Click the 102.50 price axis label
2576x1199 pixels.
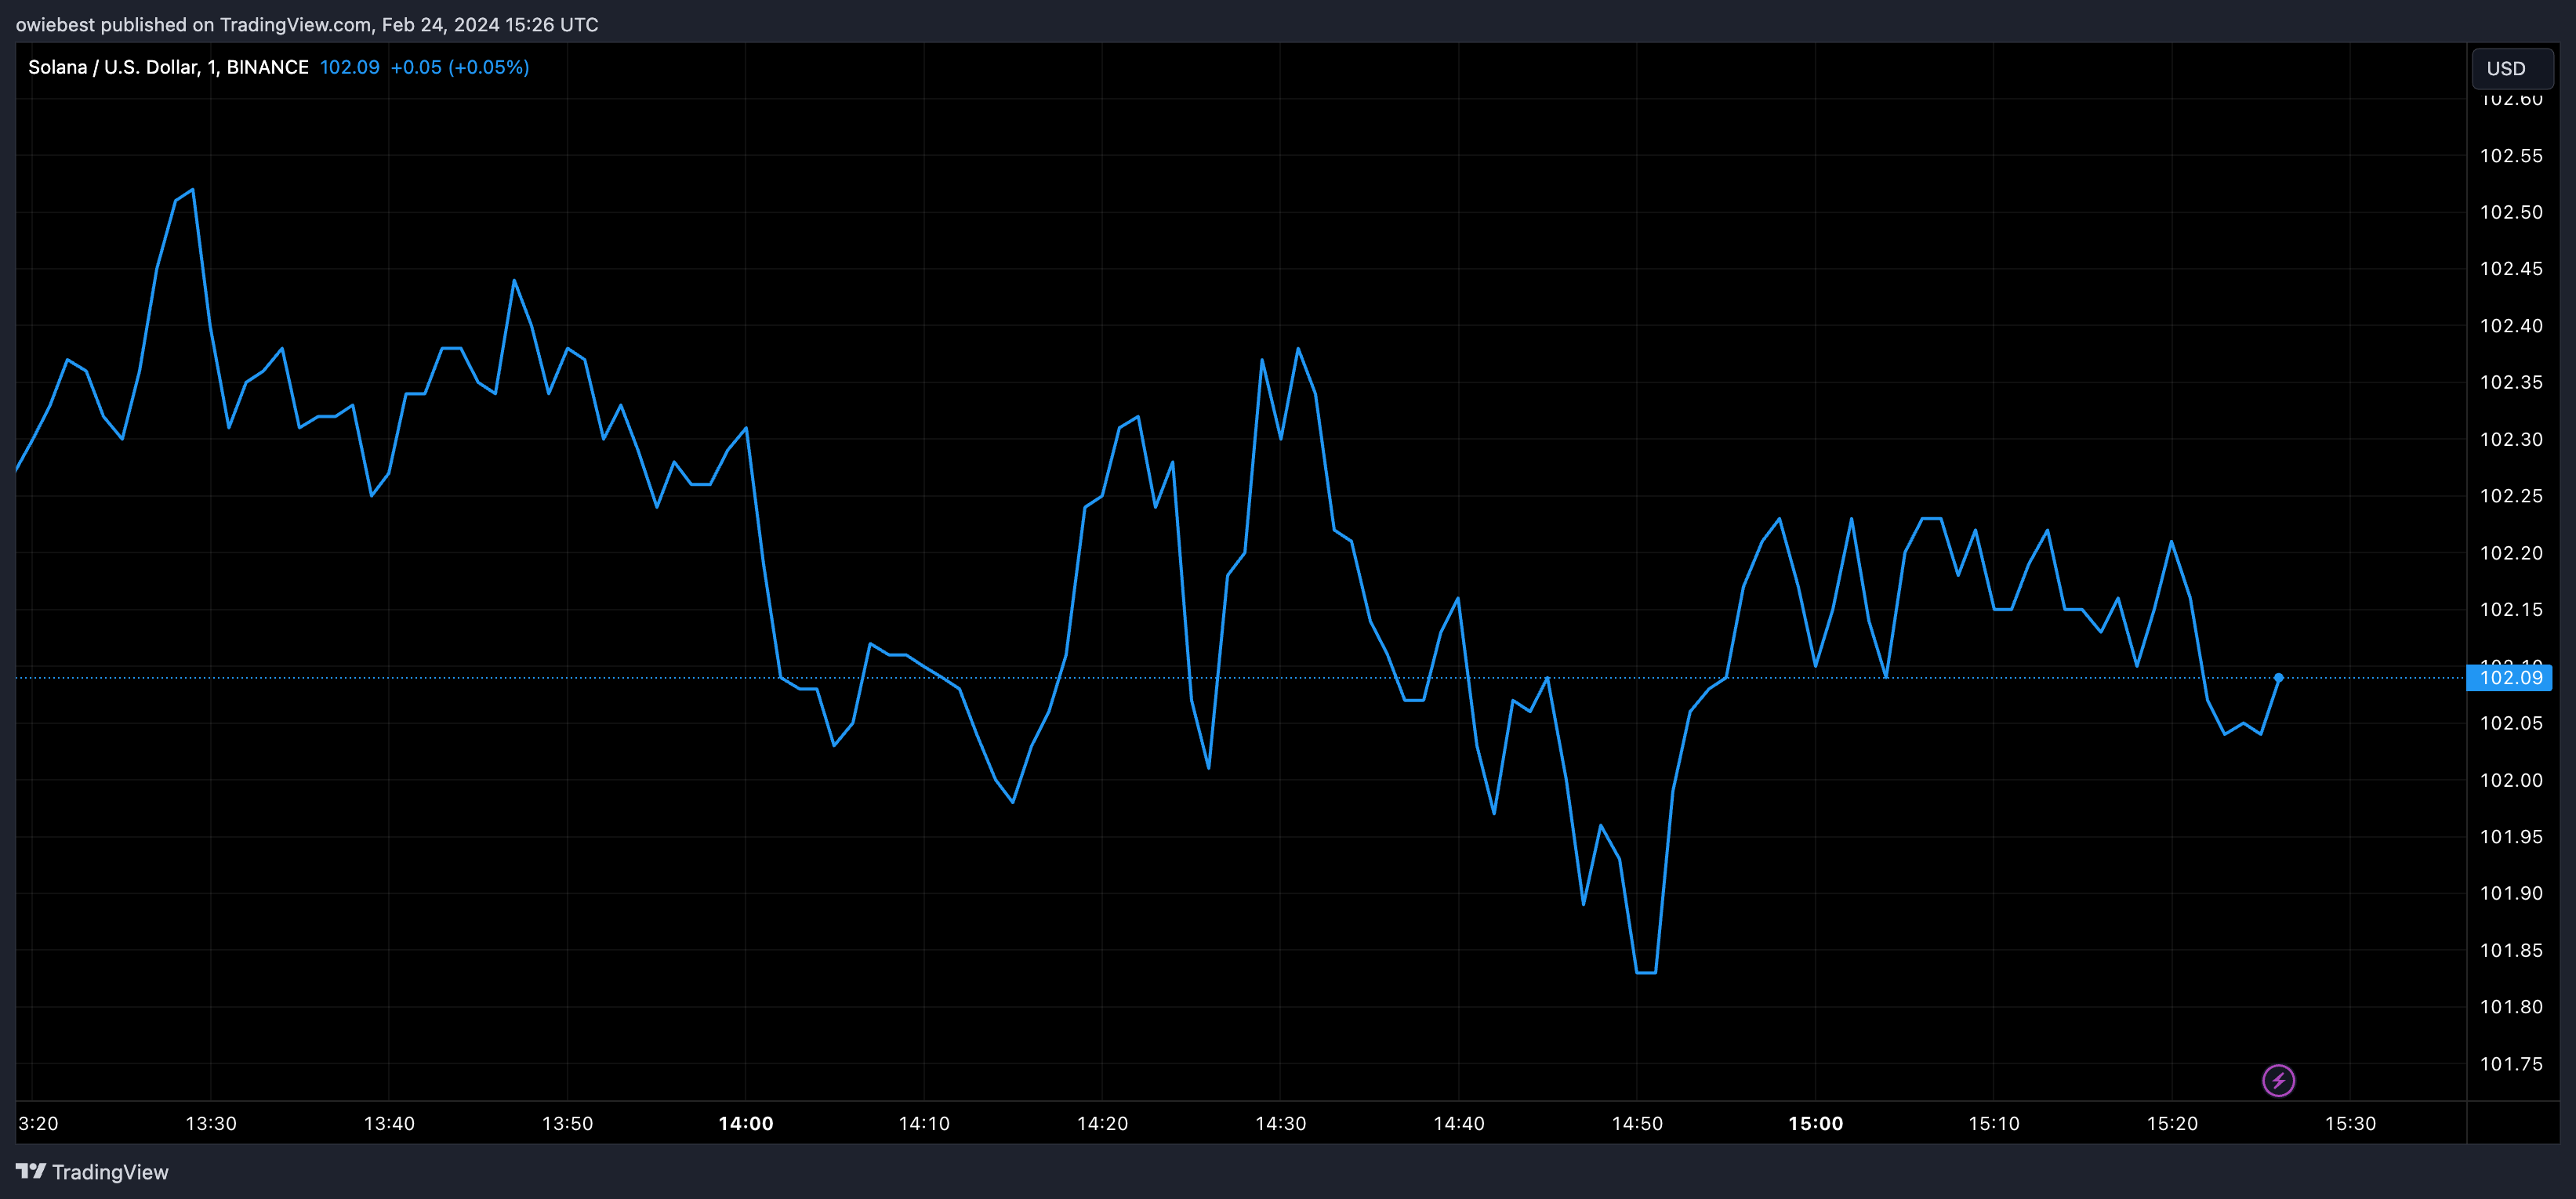(x=2511, y=212)
